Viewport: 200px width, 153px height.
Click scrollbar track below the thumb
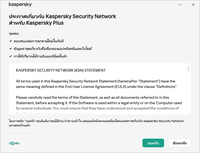[188, 95]
